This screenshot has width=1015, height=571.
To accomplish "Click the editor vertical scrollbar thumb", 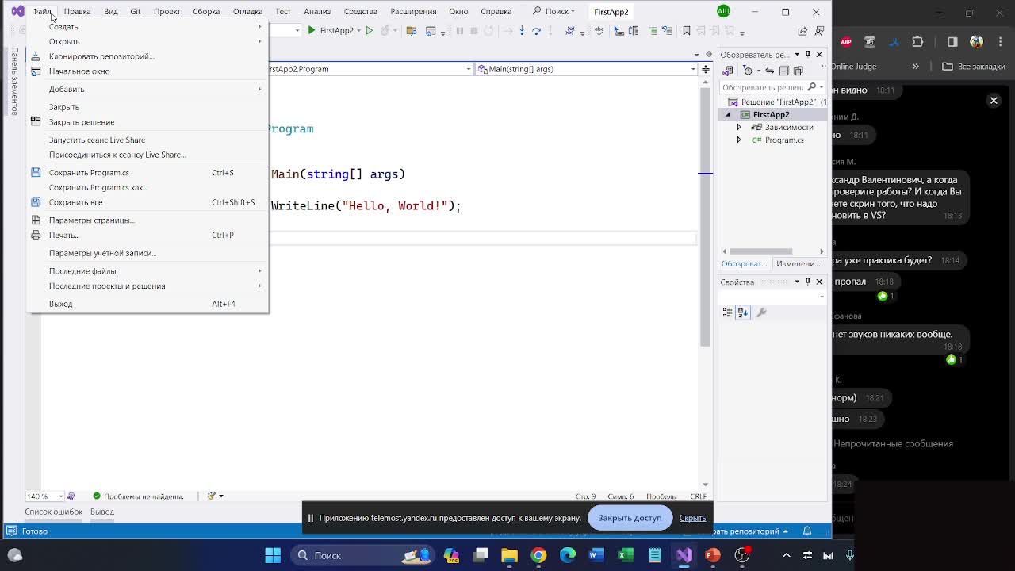I will coord(705,218).
